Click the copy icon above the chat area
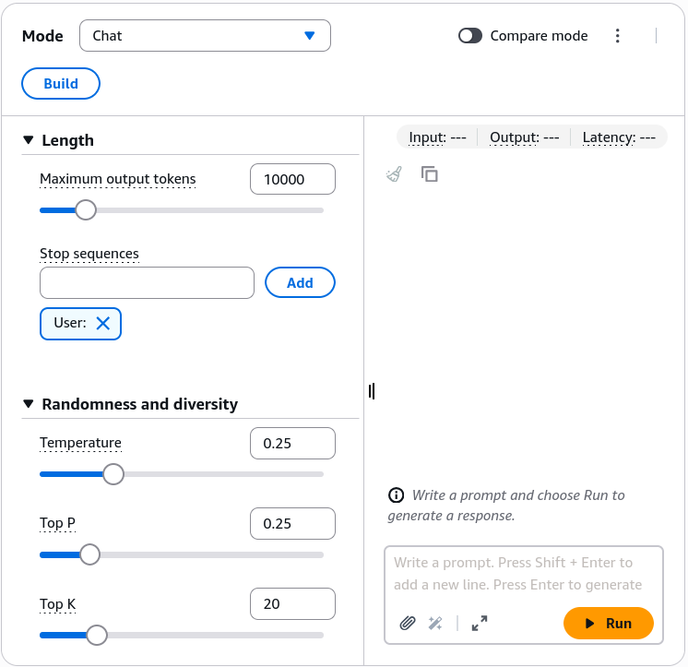Image resolution: width=688 pixels, height=667 pixels. pos(430,174)
